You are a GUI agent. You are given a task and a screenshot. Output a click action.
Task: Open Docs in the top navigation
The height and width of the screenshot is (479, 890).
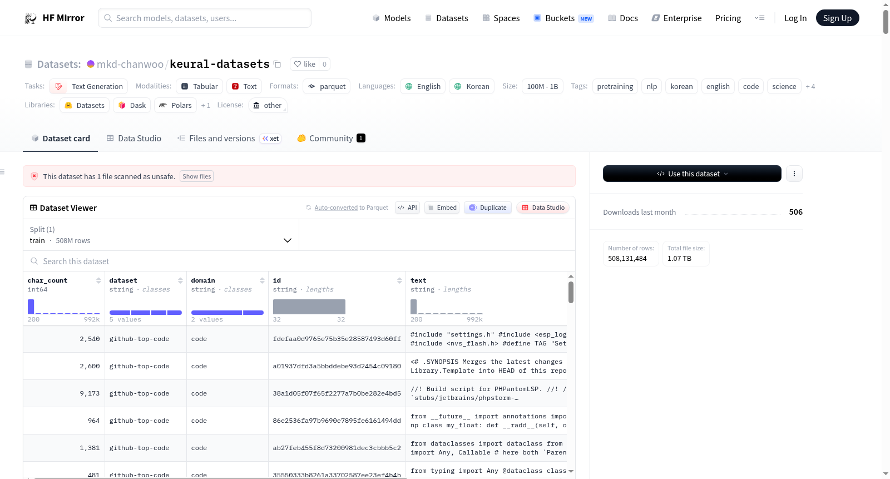click(623, 18)
